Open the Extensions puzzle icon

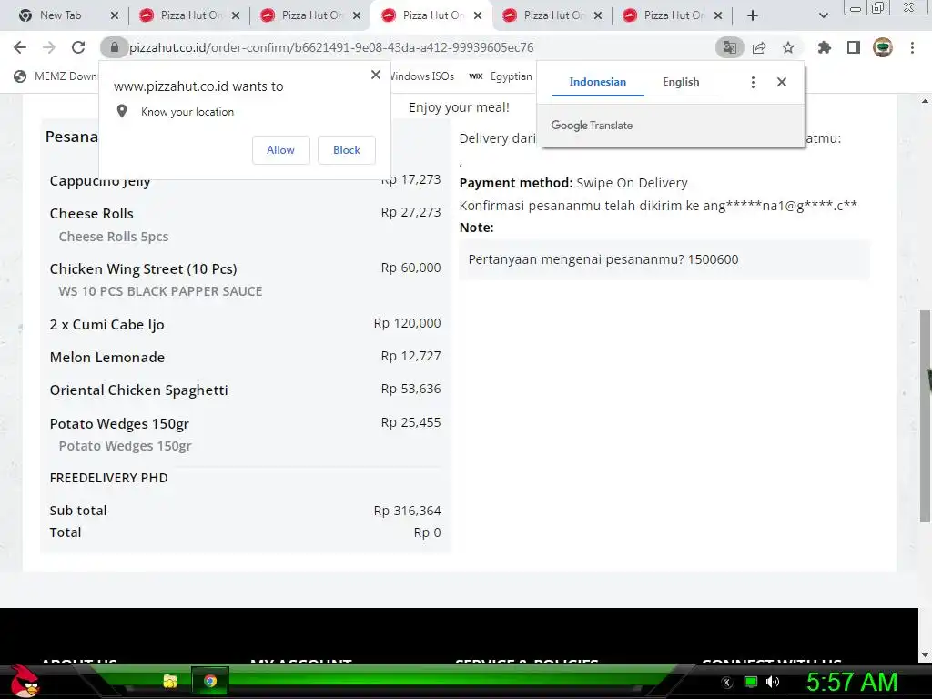[x=825, y=47]
